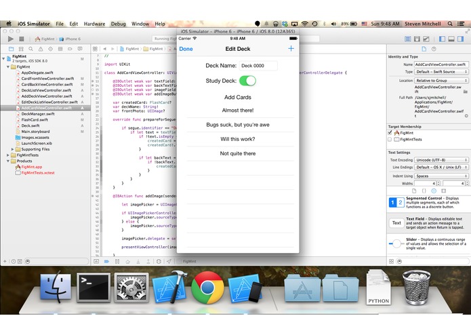Toggle the Navigator pane visibility
This screenshot has height=335, width=471.
click(x=442, y=39)
